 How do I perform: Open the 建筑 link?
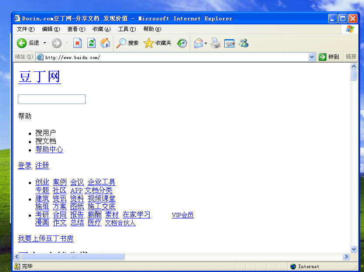pyautogui.click(x=42, y=198)
